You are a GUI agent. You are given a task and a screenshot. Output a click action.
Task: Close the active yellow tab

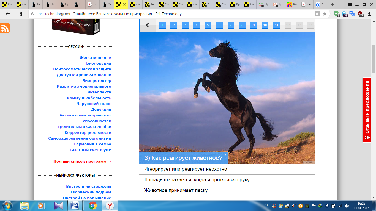pos(124,4)
